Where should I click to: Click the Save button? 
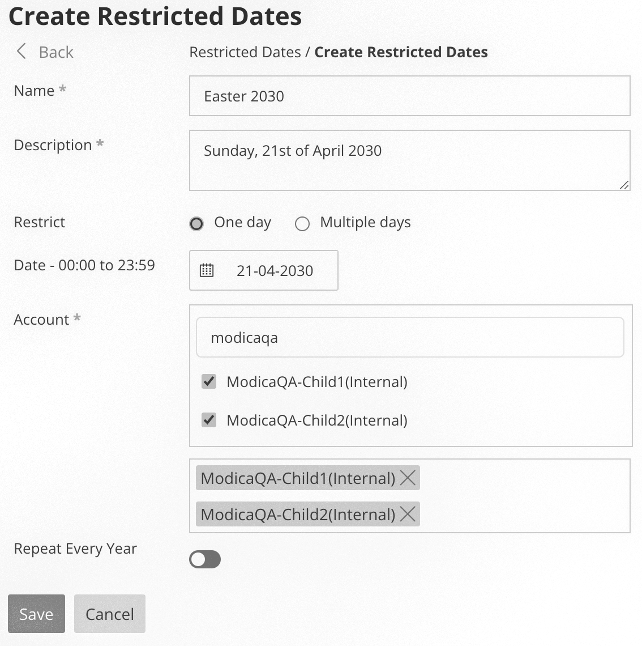point(36,613)
